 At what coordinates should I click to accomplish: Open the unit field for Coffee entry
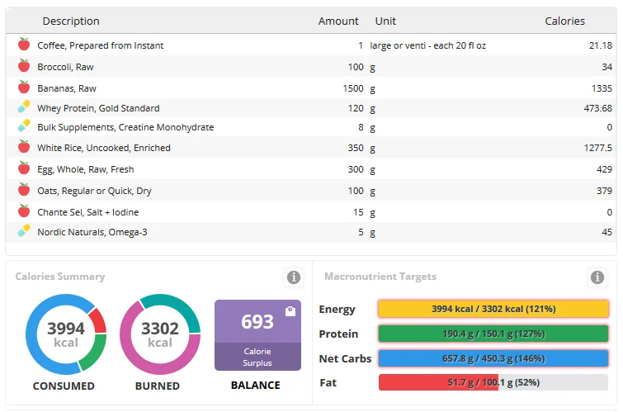coord(427,45)
